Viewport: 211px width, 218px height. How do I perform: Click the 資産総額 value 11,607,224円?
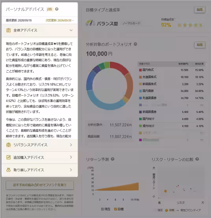[121, 137]
